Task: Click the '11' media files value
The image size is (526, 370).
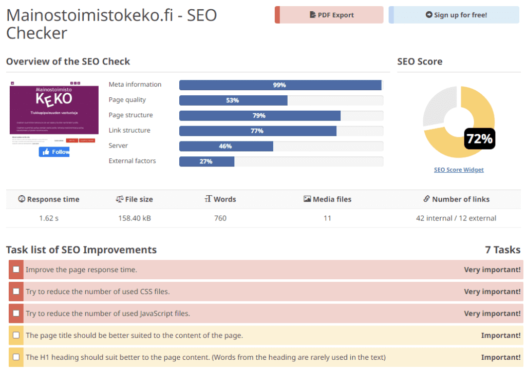Action: click(x=327, y=218)
